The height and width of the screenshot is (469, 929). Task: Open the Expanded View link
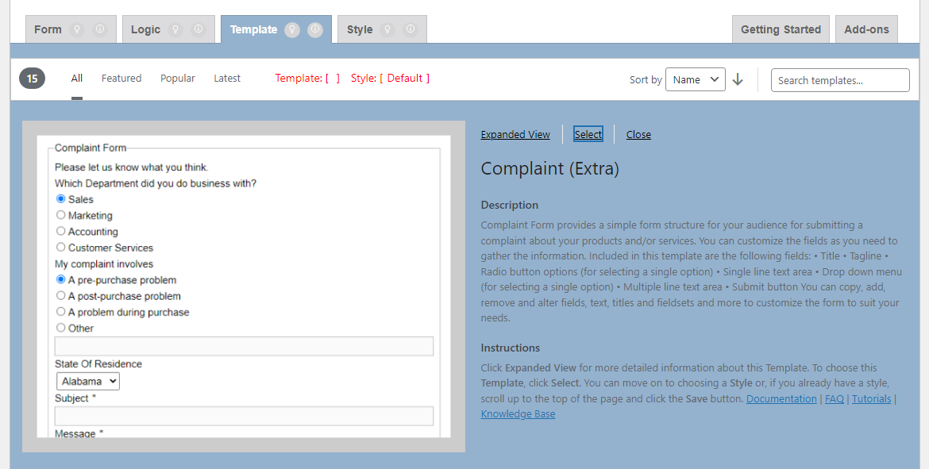(515, 135)
